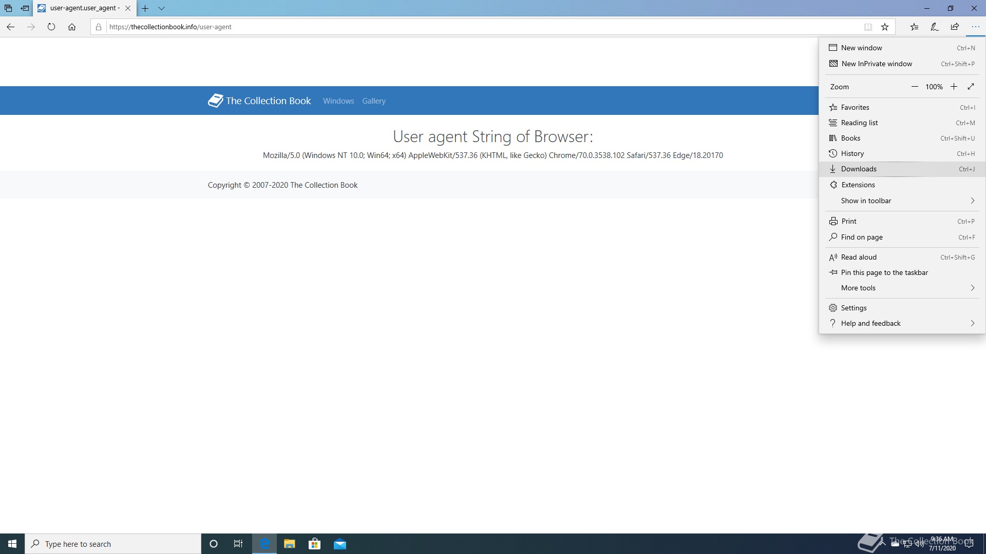This screenshot has height=554, width=986.
Task: Open Downloads menu entry
Action: [x=902, y=169]
